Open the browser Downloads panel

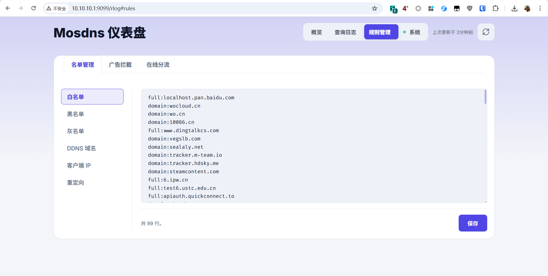coord(514,8)
